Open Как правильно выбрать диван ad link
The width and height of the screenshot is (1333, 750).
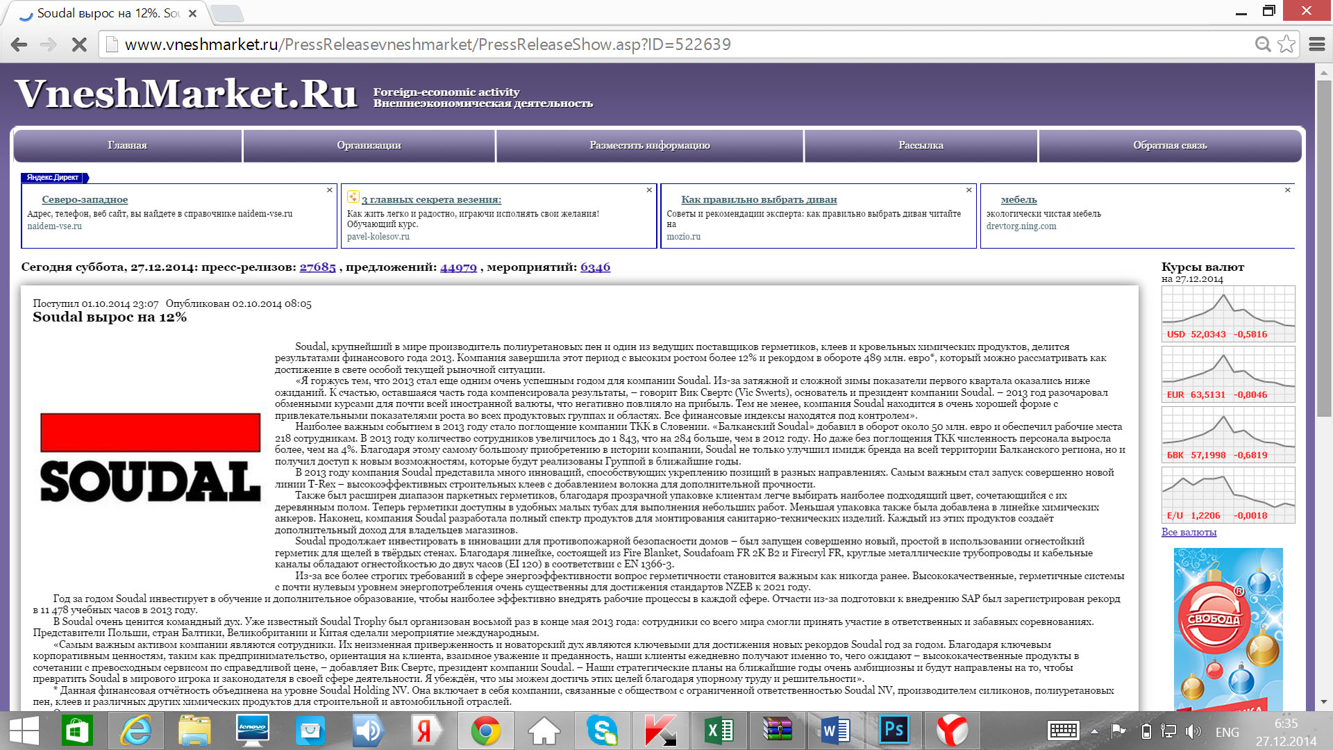[x=759, y=200]
